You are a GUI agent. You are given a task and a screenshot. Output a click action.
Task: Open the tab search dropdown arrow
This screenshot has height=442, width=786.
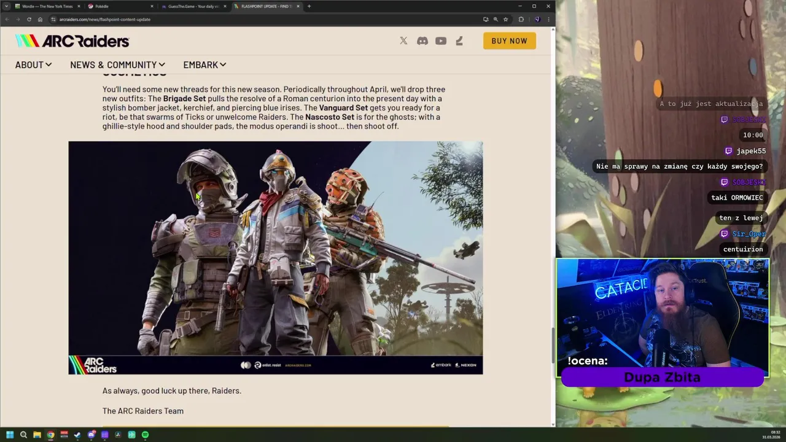tap(6, 6)
